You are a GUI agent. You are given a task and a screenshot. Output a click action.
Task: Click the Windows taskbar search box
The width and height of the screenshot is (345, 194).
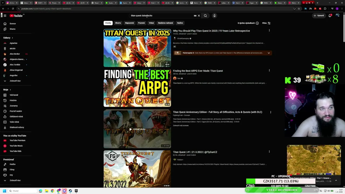pos(23,191)
